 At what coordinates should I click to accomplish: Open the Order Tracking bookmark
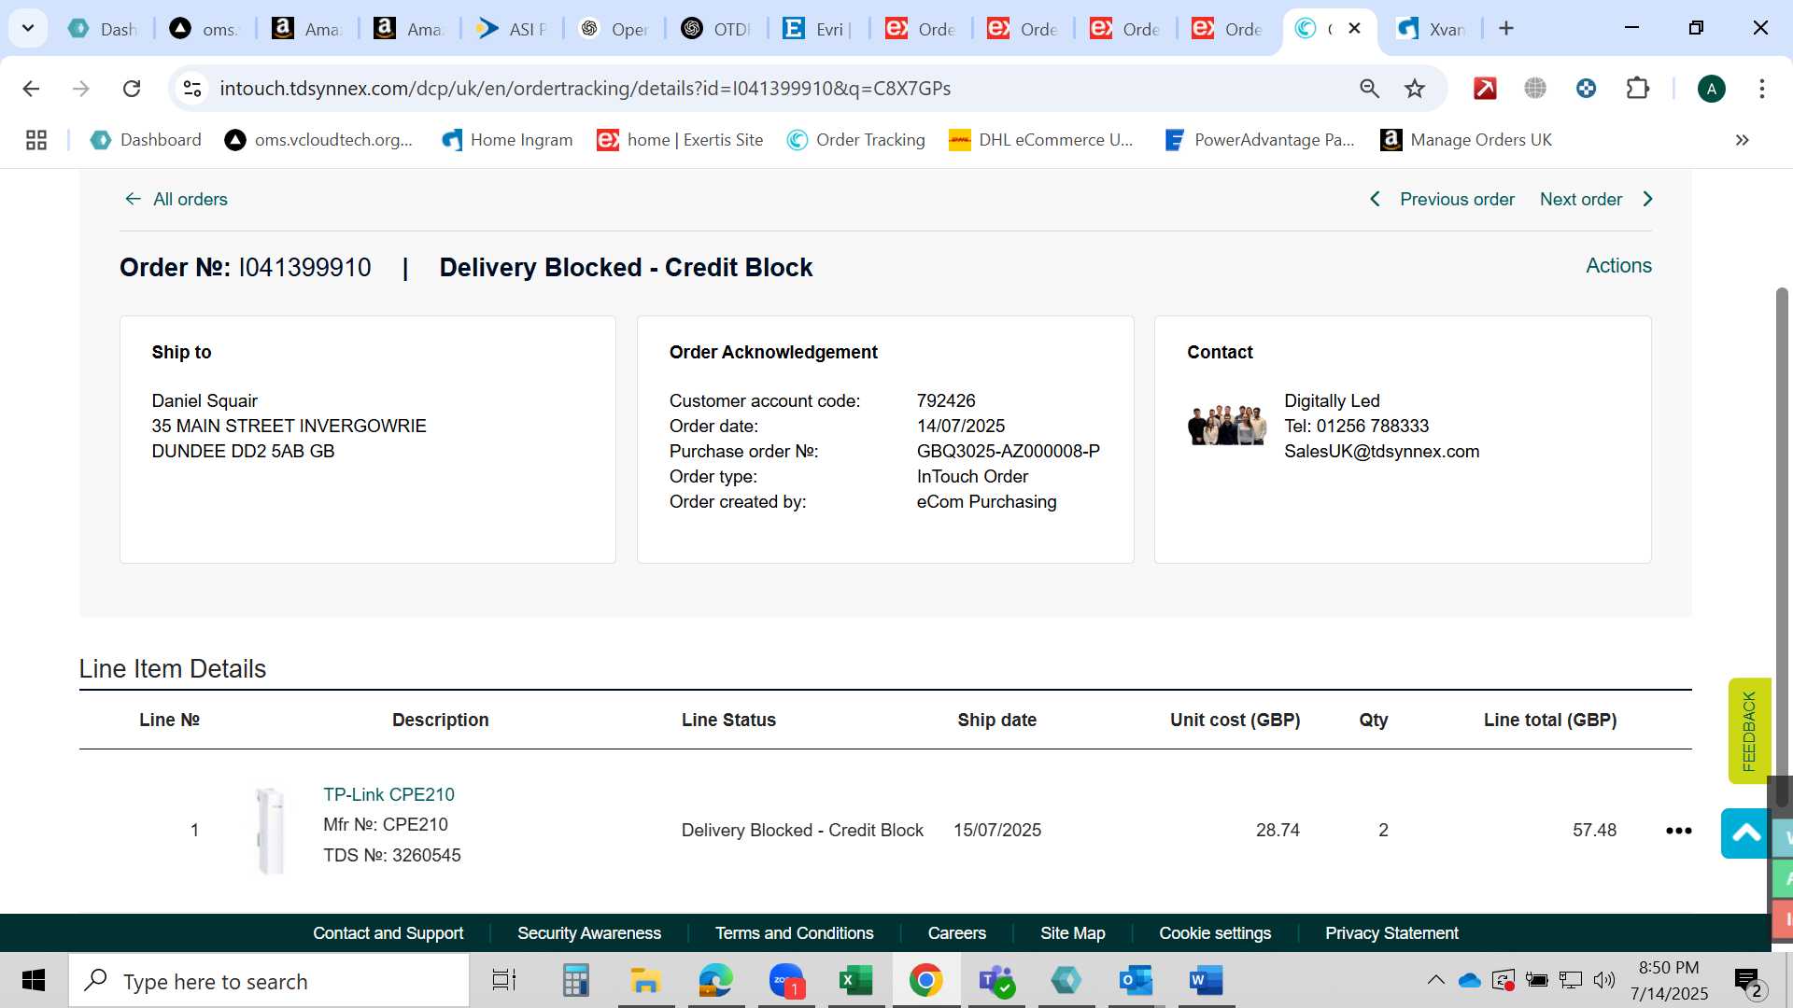(855, 140)
